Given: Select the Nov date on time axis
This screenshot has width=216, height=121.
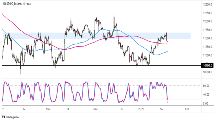Looking at the screenshot, I should click(48, 109).
